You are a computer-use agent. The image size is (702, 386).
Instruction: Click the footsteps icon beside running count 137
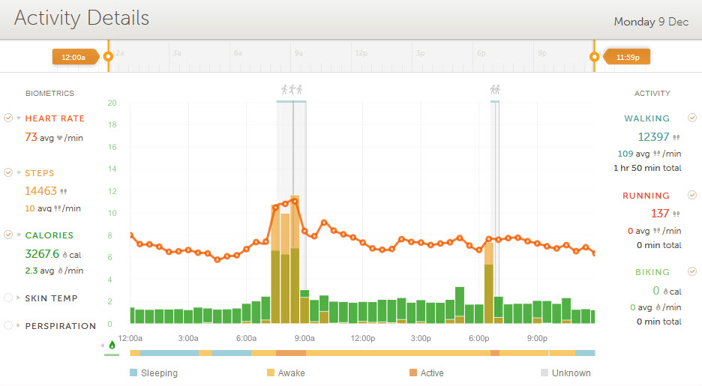676,214
